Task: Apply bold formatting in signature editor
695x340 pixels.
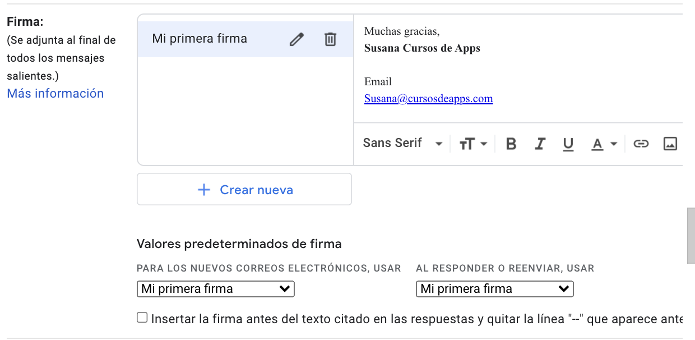Action: [x=511, y=144]
